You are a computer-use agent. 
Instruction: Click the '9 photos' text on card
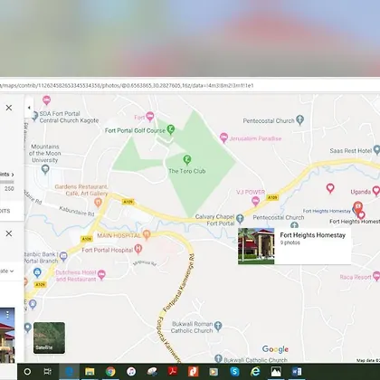pyautogui.click(x=290, y=242)
